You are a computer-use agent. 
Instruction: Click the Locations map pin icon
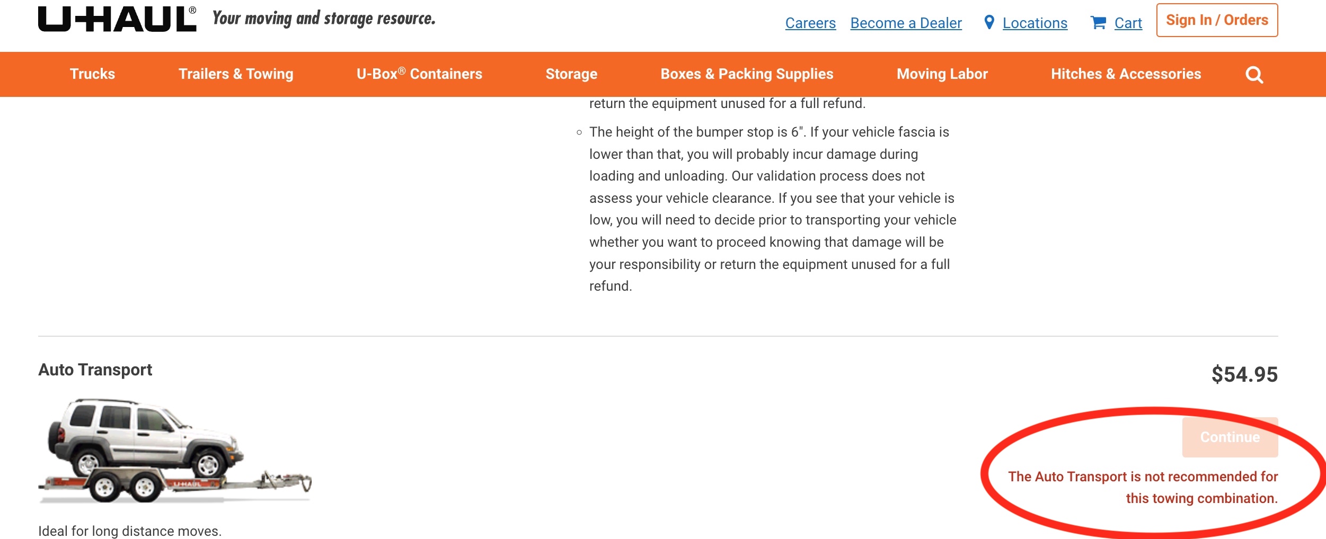point(989,23)
